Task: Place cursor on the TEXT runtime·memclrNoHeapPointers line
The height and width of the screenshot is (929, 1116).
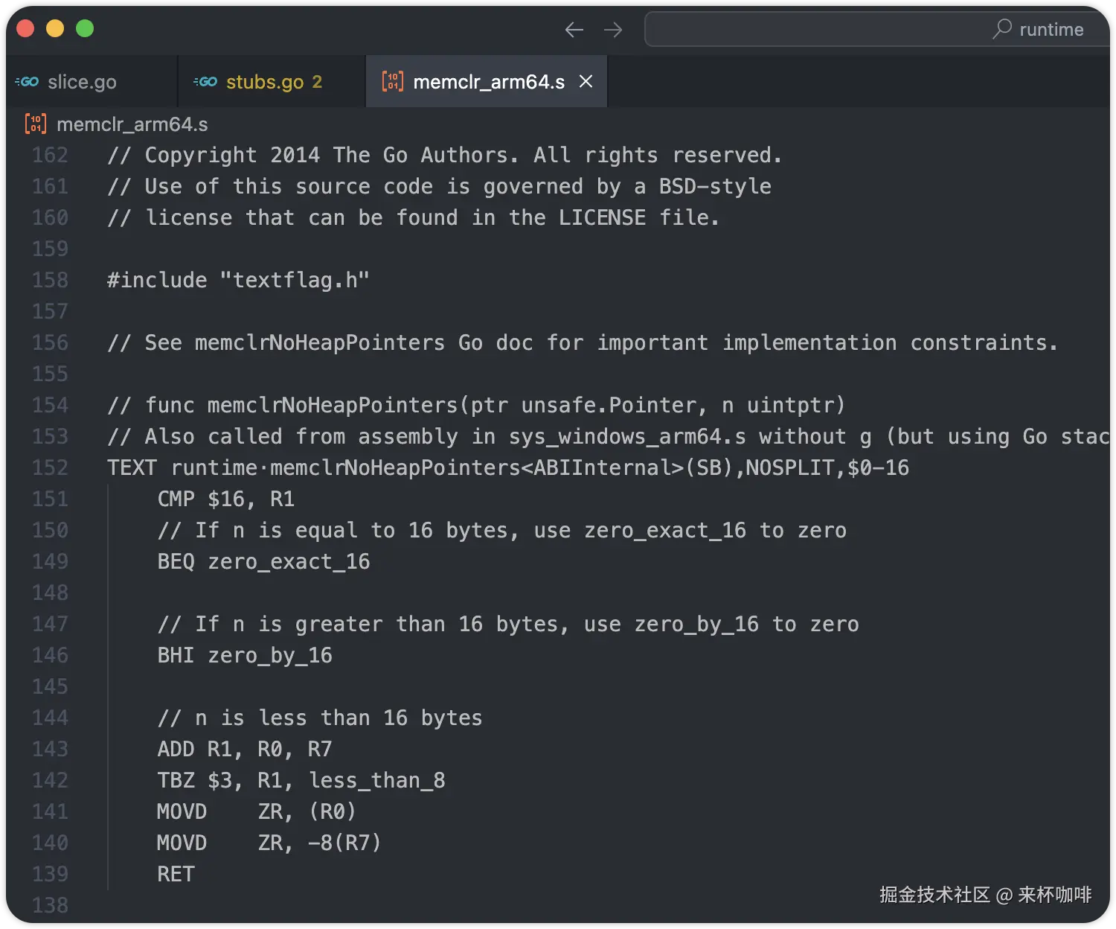Action: 507,467
